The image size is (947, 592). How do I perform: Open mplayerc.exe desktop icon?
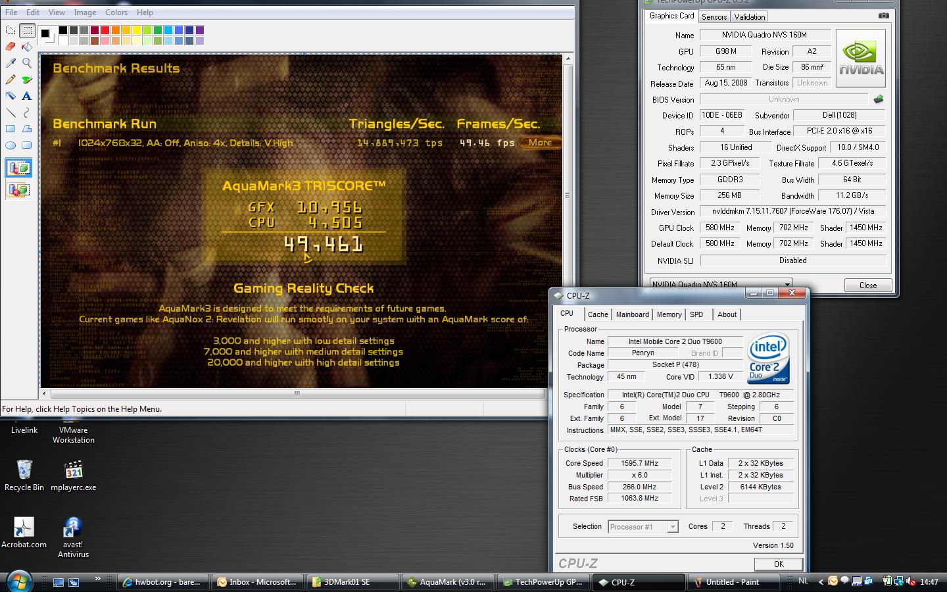(x=73, y=476)
